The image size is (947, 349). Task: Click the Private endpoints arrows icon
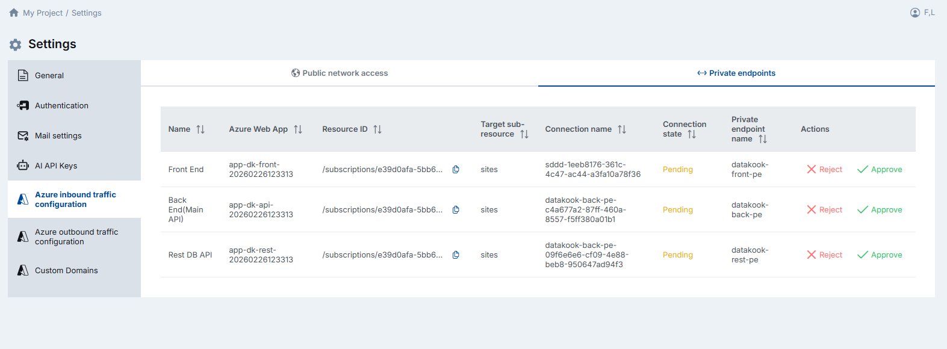pyautogui.click(x=702, y=73)
